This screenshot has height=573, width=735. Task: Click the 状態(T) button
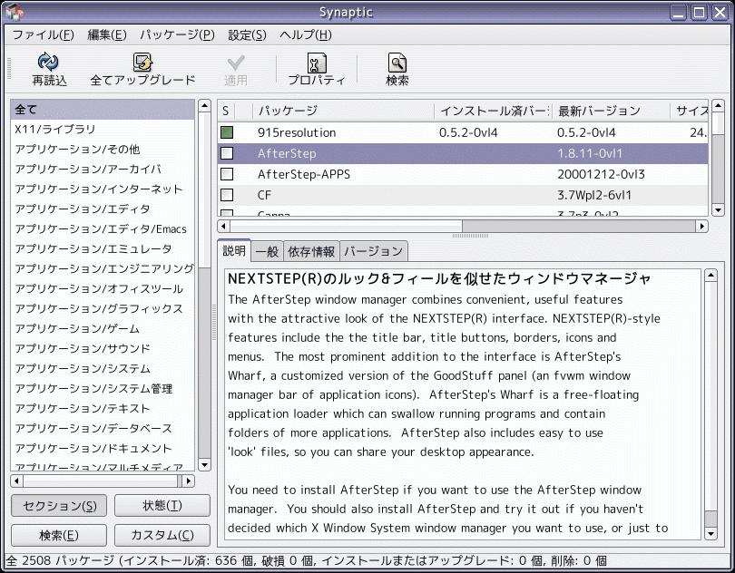pos(162,506)
